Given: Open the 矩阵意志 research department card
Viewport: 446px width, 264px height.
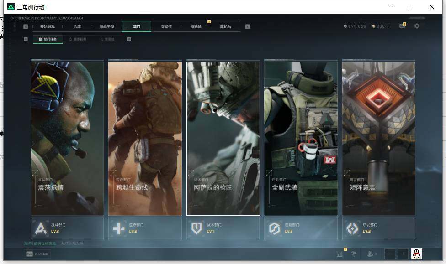Looking at the screenshot, I should click(378, 138).
